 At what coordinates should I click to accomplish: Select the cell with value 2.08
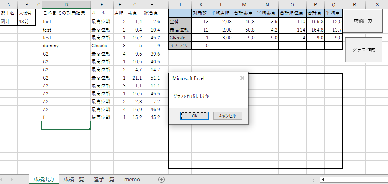coord(221,21)
